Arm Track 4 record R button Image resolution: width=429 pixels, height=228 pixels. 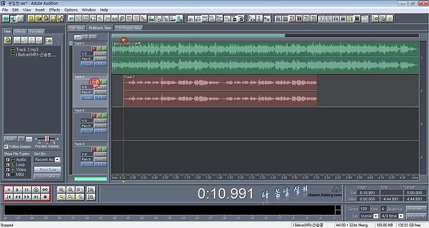click(x=94, y=149)
